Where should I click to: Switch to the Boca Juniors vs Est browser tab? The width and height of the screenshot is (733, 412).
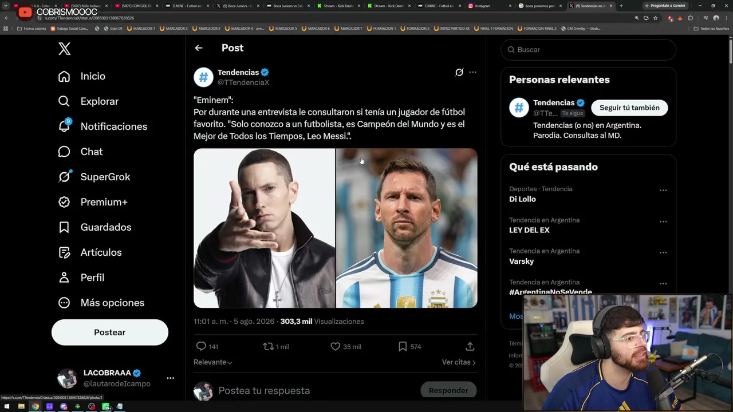click(287, 6)
